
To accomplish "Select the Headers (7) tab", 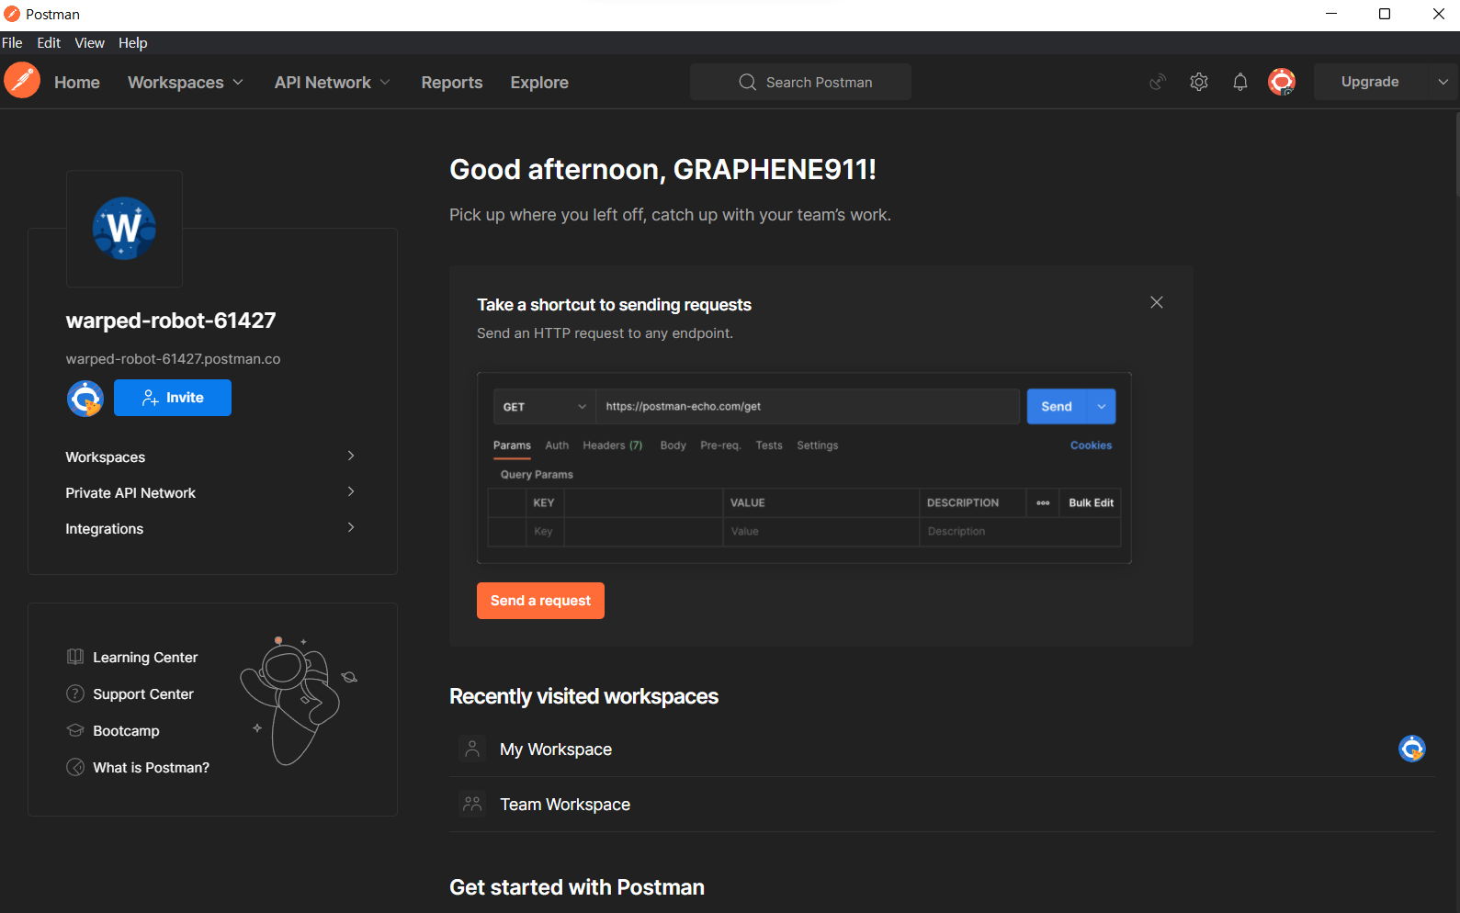I will coord(613,445).
